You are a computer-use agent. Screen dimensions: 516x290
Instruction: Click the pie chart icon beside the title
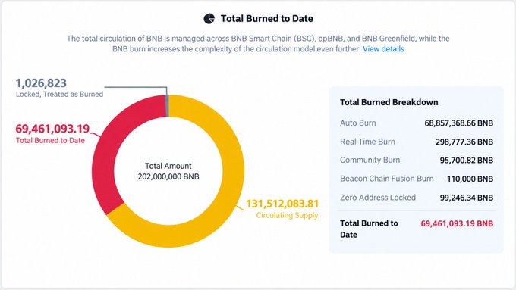click(x=209, y=19)
